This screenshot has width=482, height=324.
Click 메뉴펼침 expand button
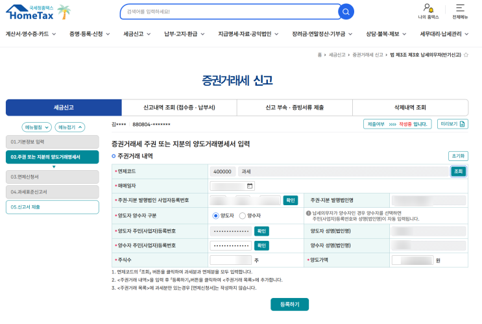click(36, 127)
